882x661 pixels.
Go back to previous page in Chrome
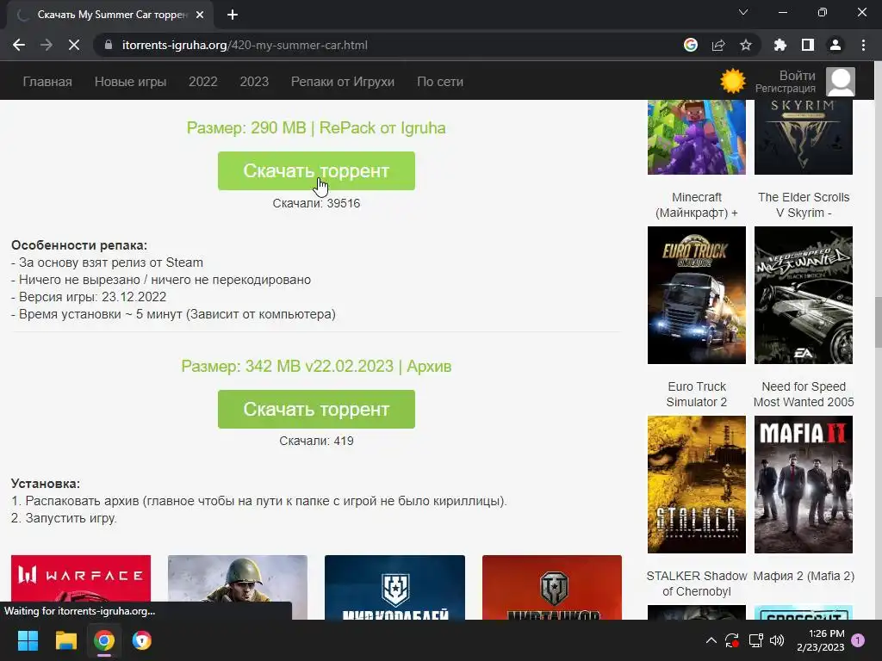coord(19,45)
